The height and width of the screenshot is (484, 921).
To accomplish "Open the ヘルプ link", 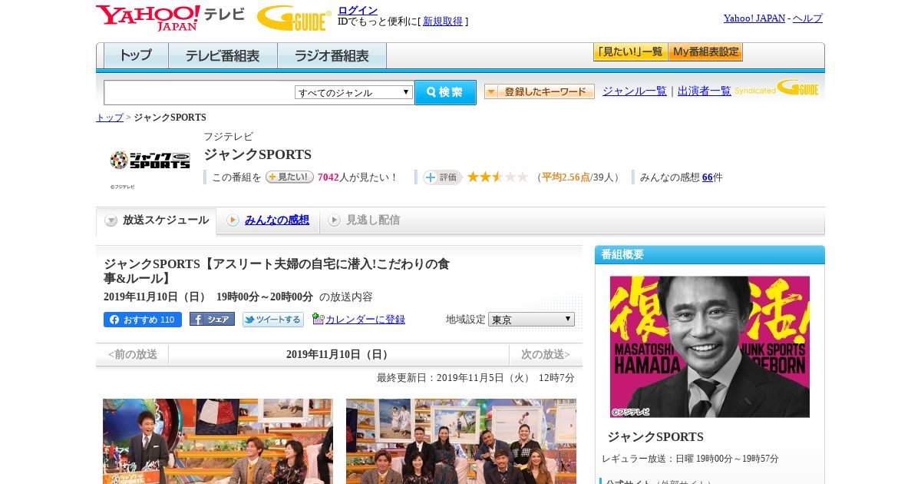I will tap(807, 18).
